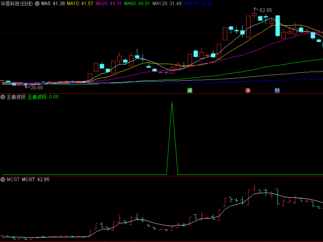Click the MA5: 41.38 label
This screenshot has height=242, width=323.
(x=53, y=4)
